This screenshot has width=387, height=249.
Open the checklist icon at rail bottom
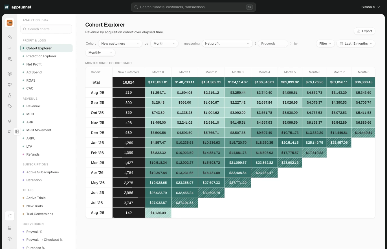coord(10,216)
